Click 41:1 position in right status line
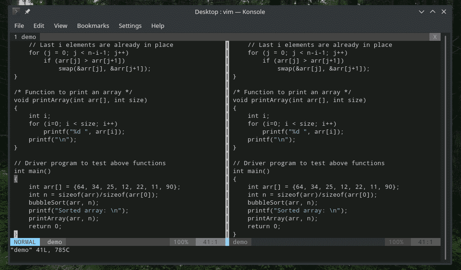 425,242
